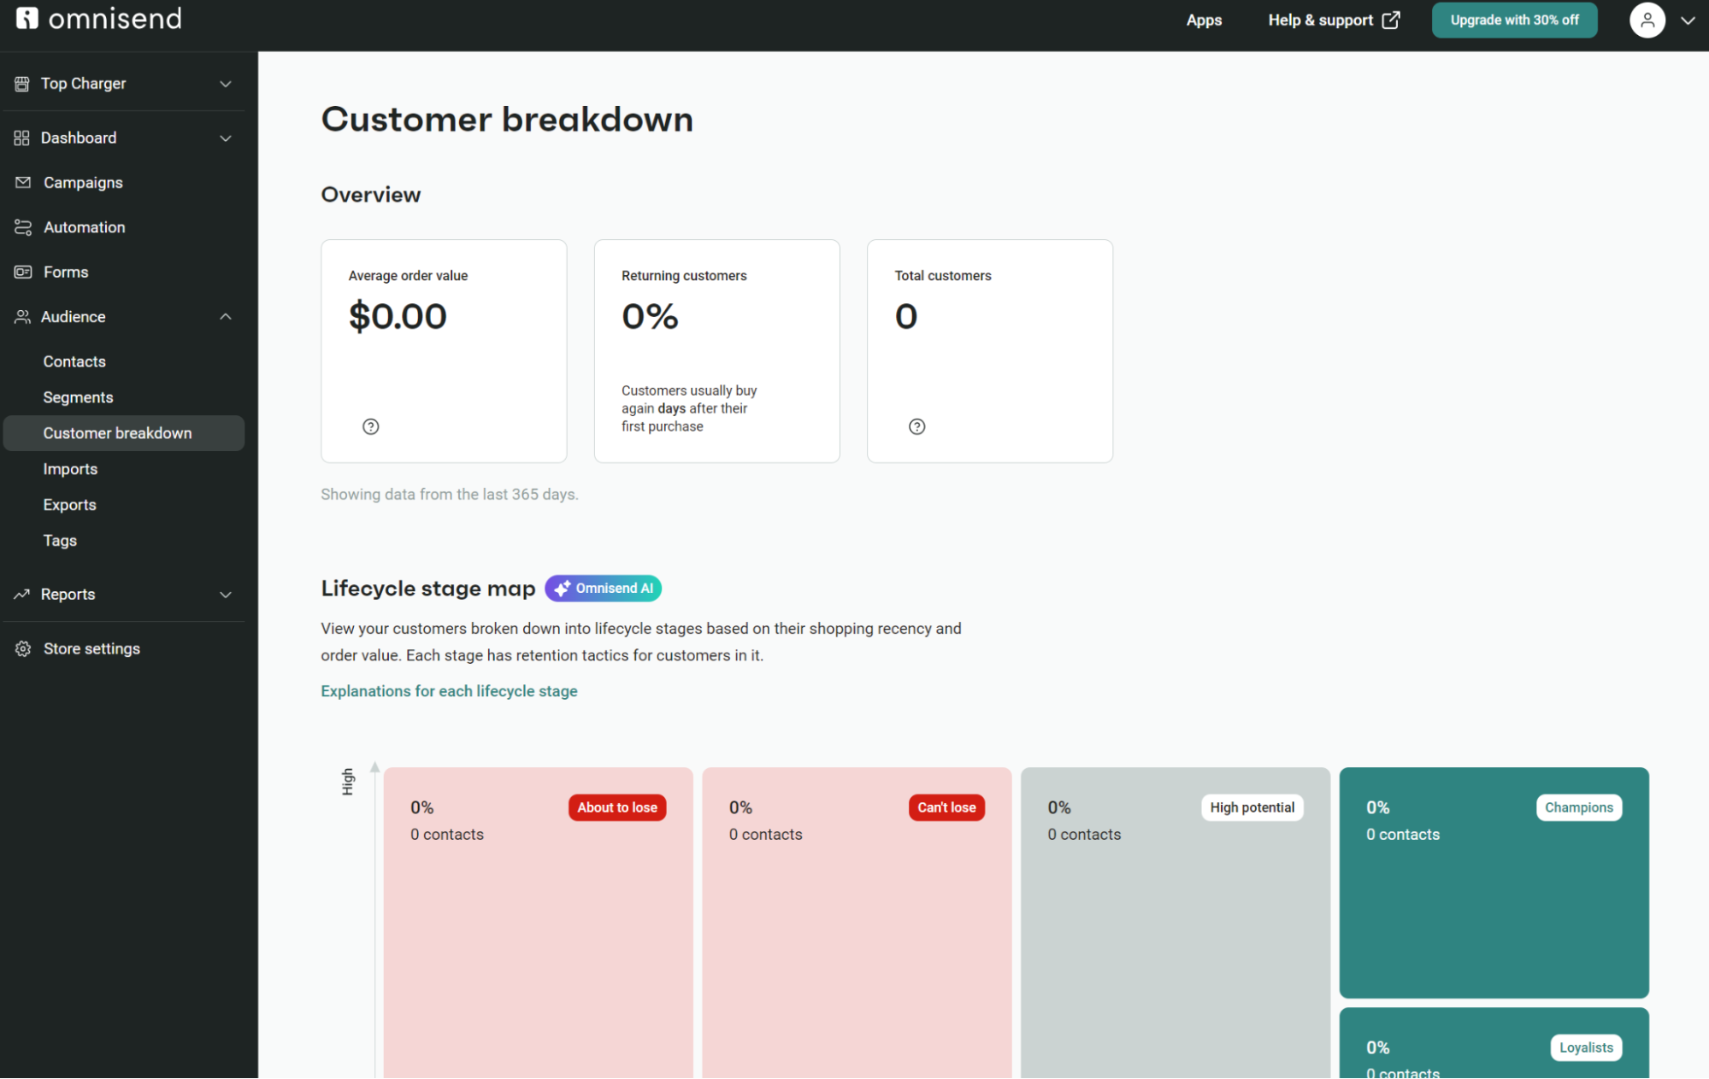Click the Audience people icon

pos(22,316)
